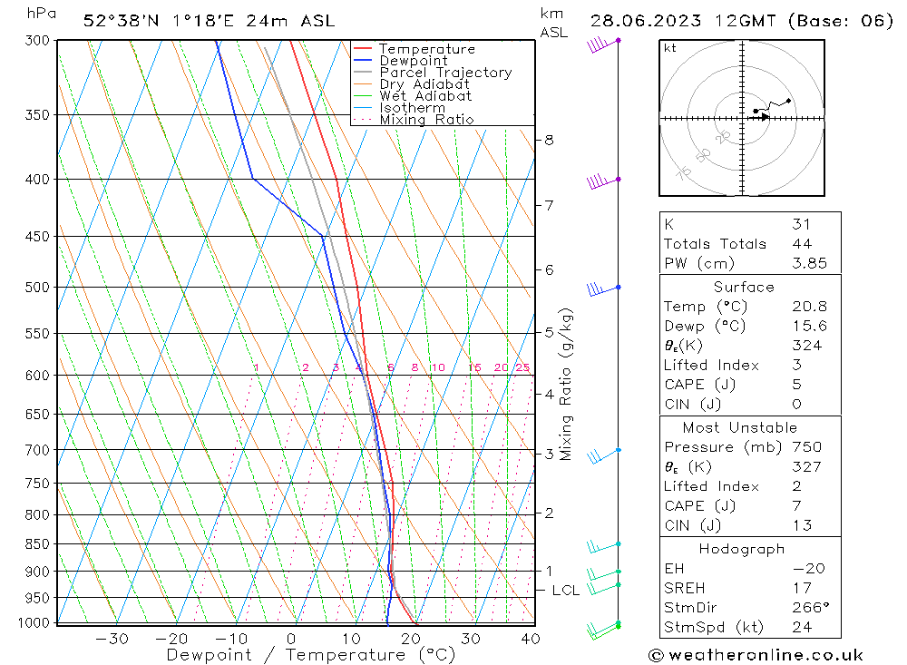907x665 pixels.
Task: Click the '5' km altitude label
Action: (x=549, y=333)
